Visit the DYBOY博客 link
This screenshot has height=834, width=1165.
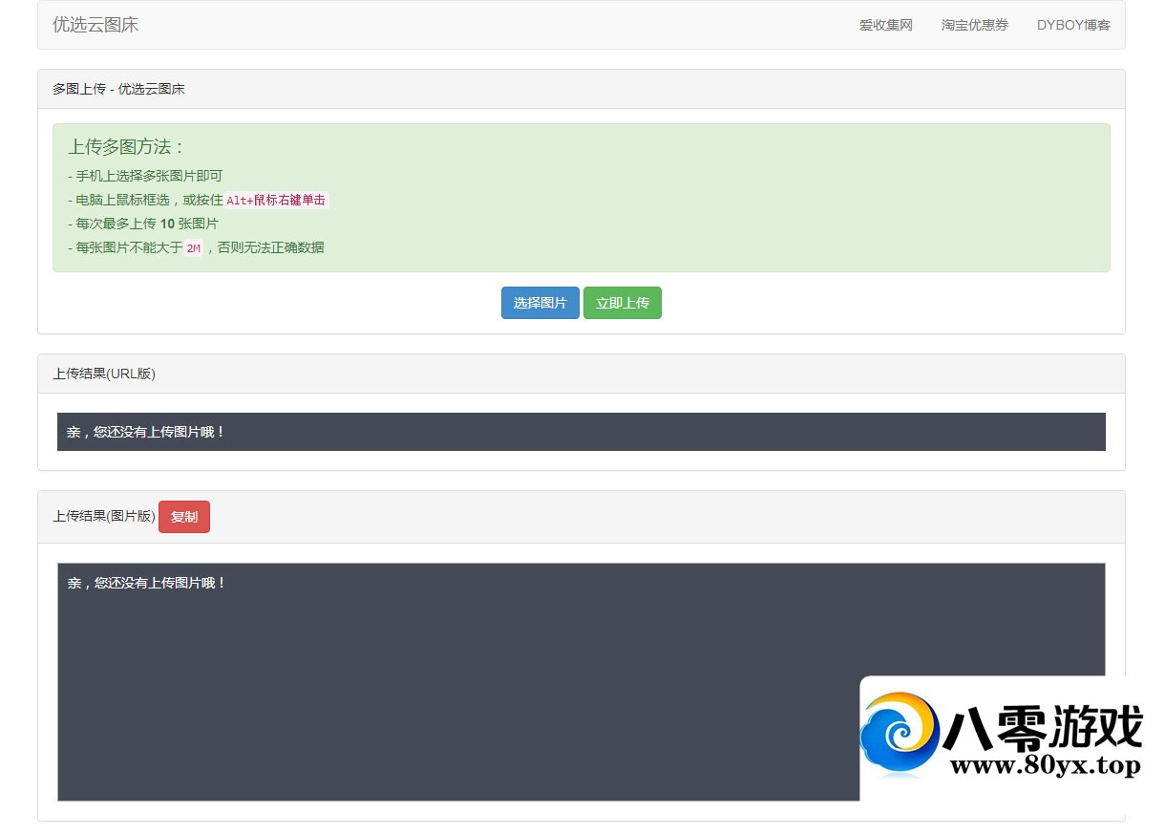pos(1073,25)
